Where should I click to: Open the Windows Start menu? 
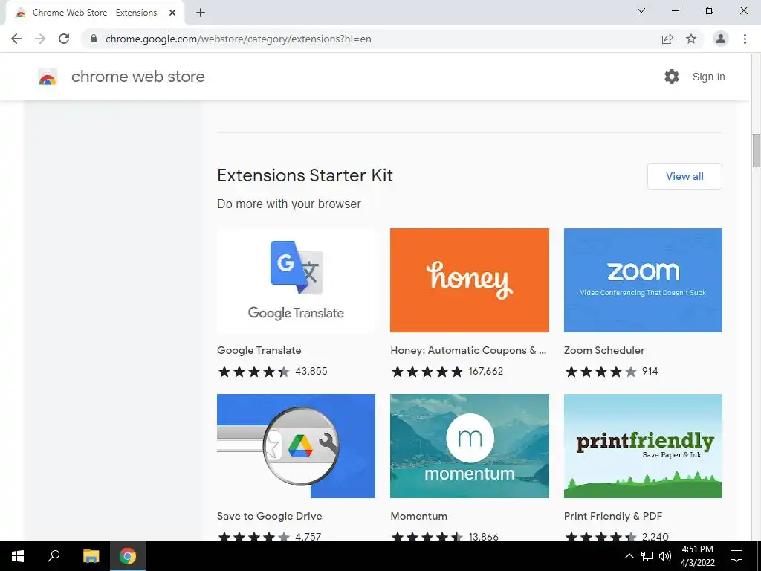[18, 556]
